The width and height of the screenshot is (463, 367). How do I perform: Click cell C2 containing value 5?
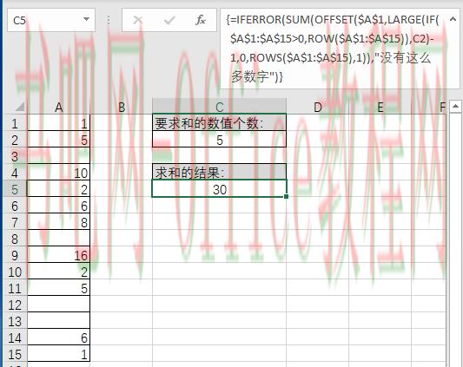coord(219,140)
